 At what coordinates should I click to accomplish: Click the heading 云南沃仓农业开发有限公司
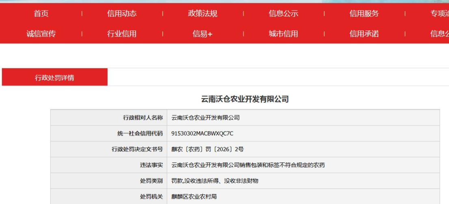click(245, 99)
